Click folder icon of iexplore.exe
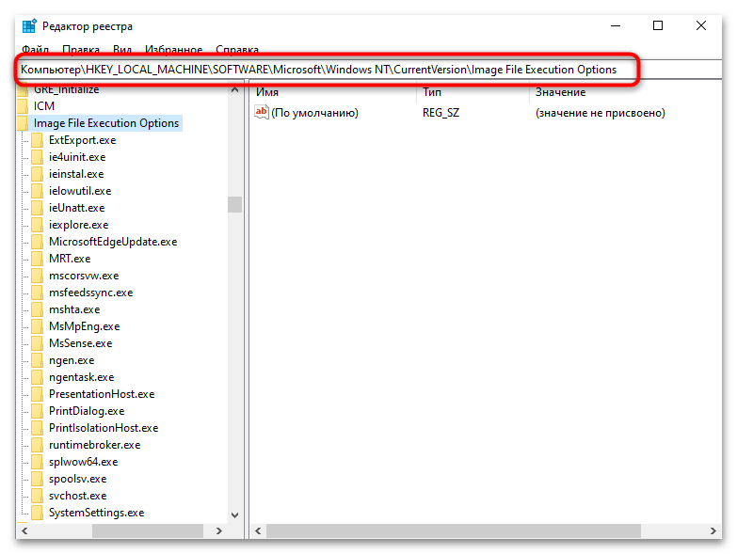737x554 pixels. click(x=37, y=225)
